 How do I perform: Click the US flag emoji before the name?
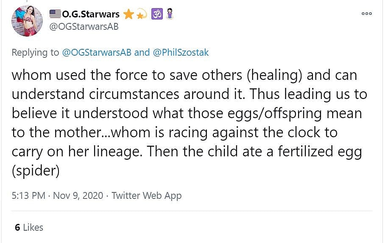click(55, 14)
